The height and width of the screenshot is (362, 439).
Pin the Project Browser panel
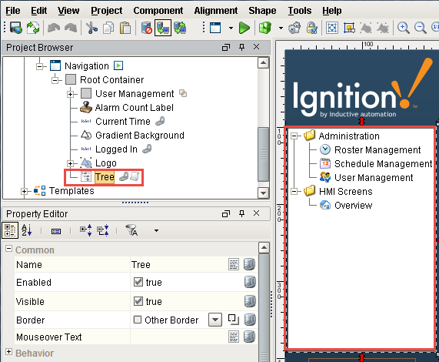[x=241, y=47]
